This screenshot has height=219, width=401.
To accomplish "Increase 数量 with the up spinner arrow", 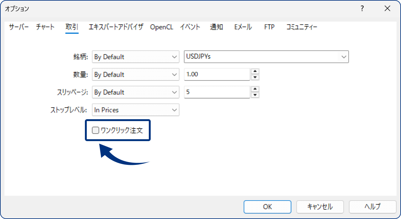I will click(x=255, y=71).
